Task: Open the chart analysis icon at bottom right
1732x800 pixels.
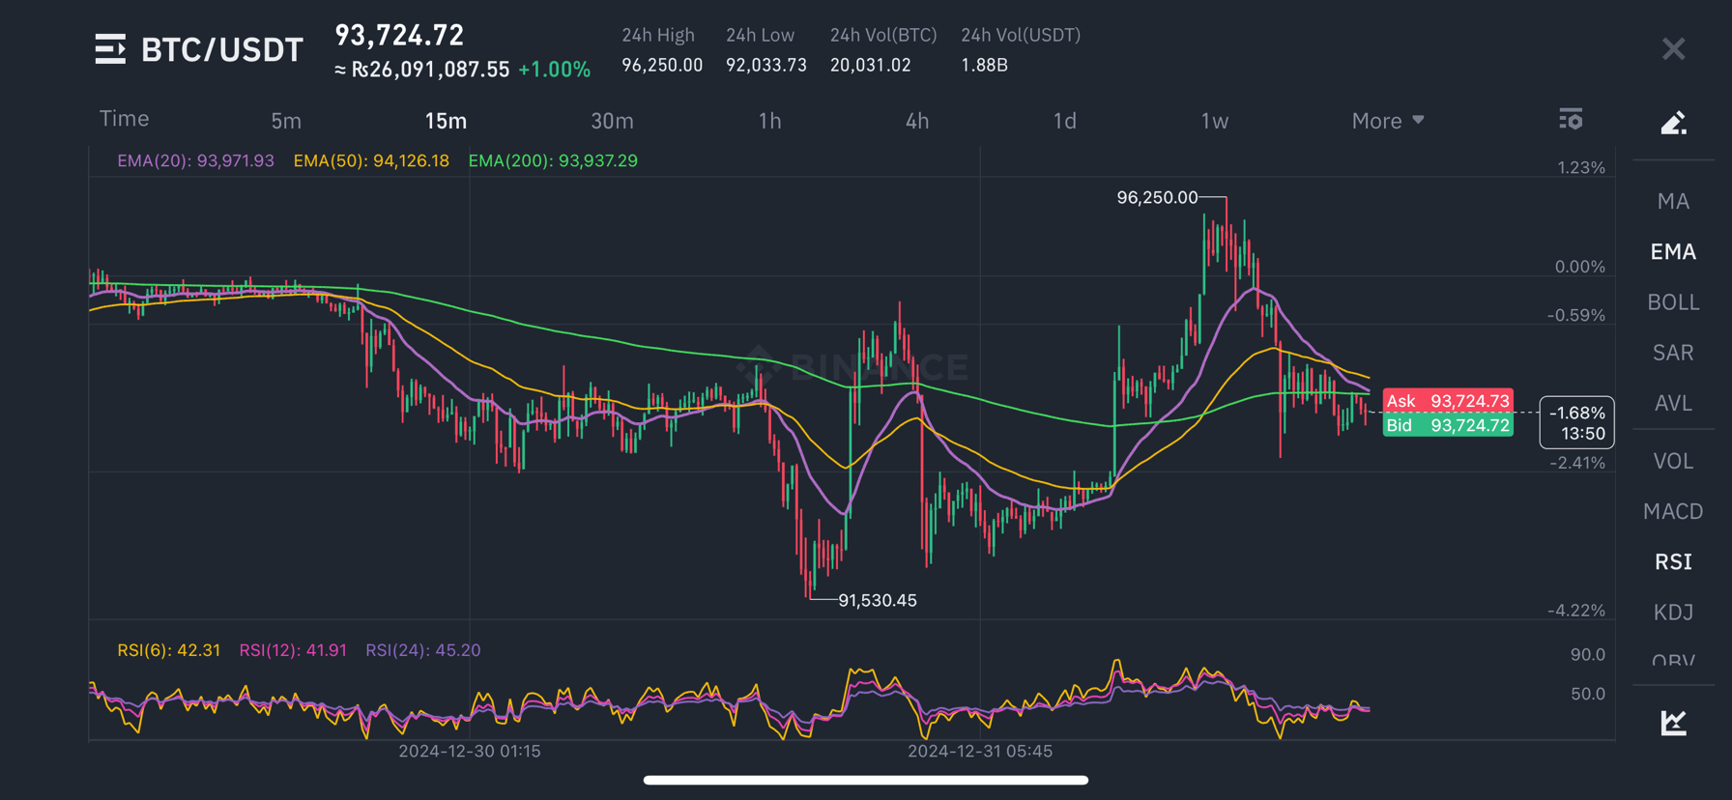Action: tap(1673, 722)
